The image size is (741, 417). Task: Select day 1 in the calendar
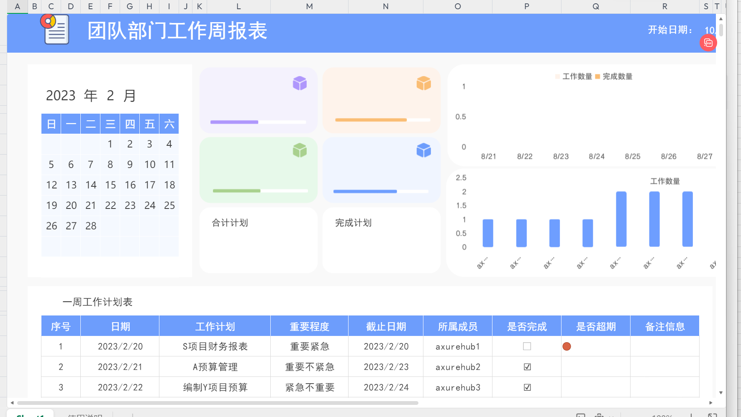pos(110,144)
